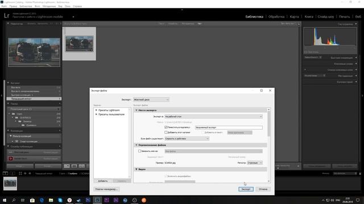Open export destination Desktop dropdown
This screenshot has height=204, width=364.
pyautogui.click(x=214, y=116)
